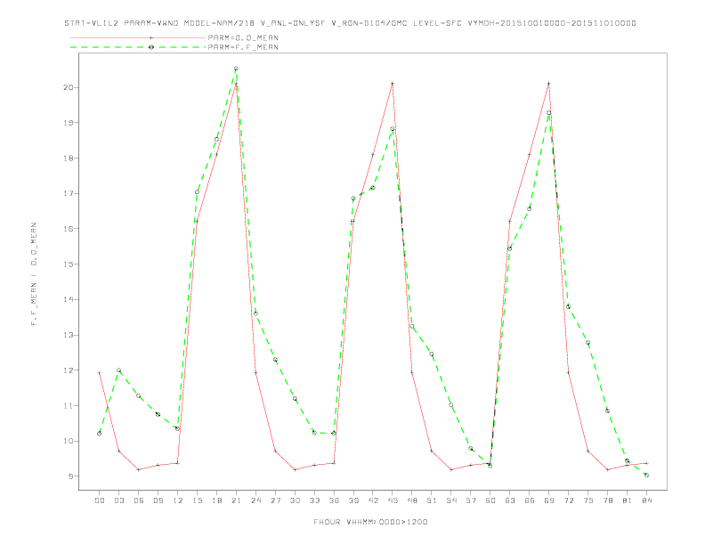Click y-axis tick label 18

pyautogui.click(x=69, y=159)
